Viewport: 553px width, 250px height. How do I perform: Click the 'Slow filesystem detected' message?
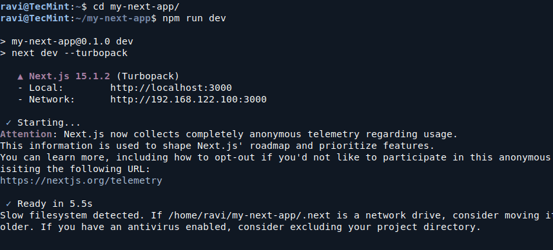(72, 215)
